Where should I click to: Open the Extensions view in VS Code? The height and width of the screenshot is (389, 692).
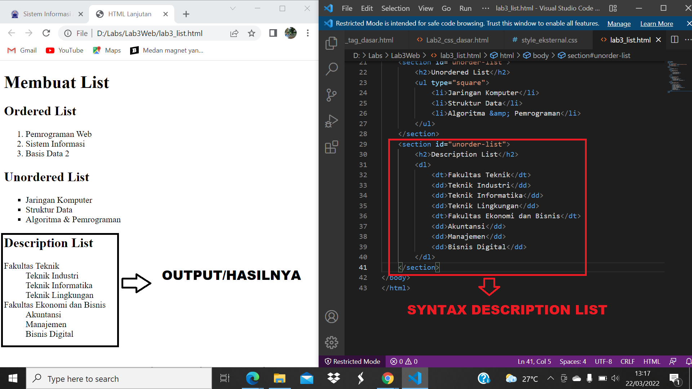click(x=331, y=147)
